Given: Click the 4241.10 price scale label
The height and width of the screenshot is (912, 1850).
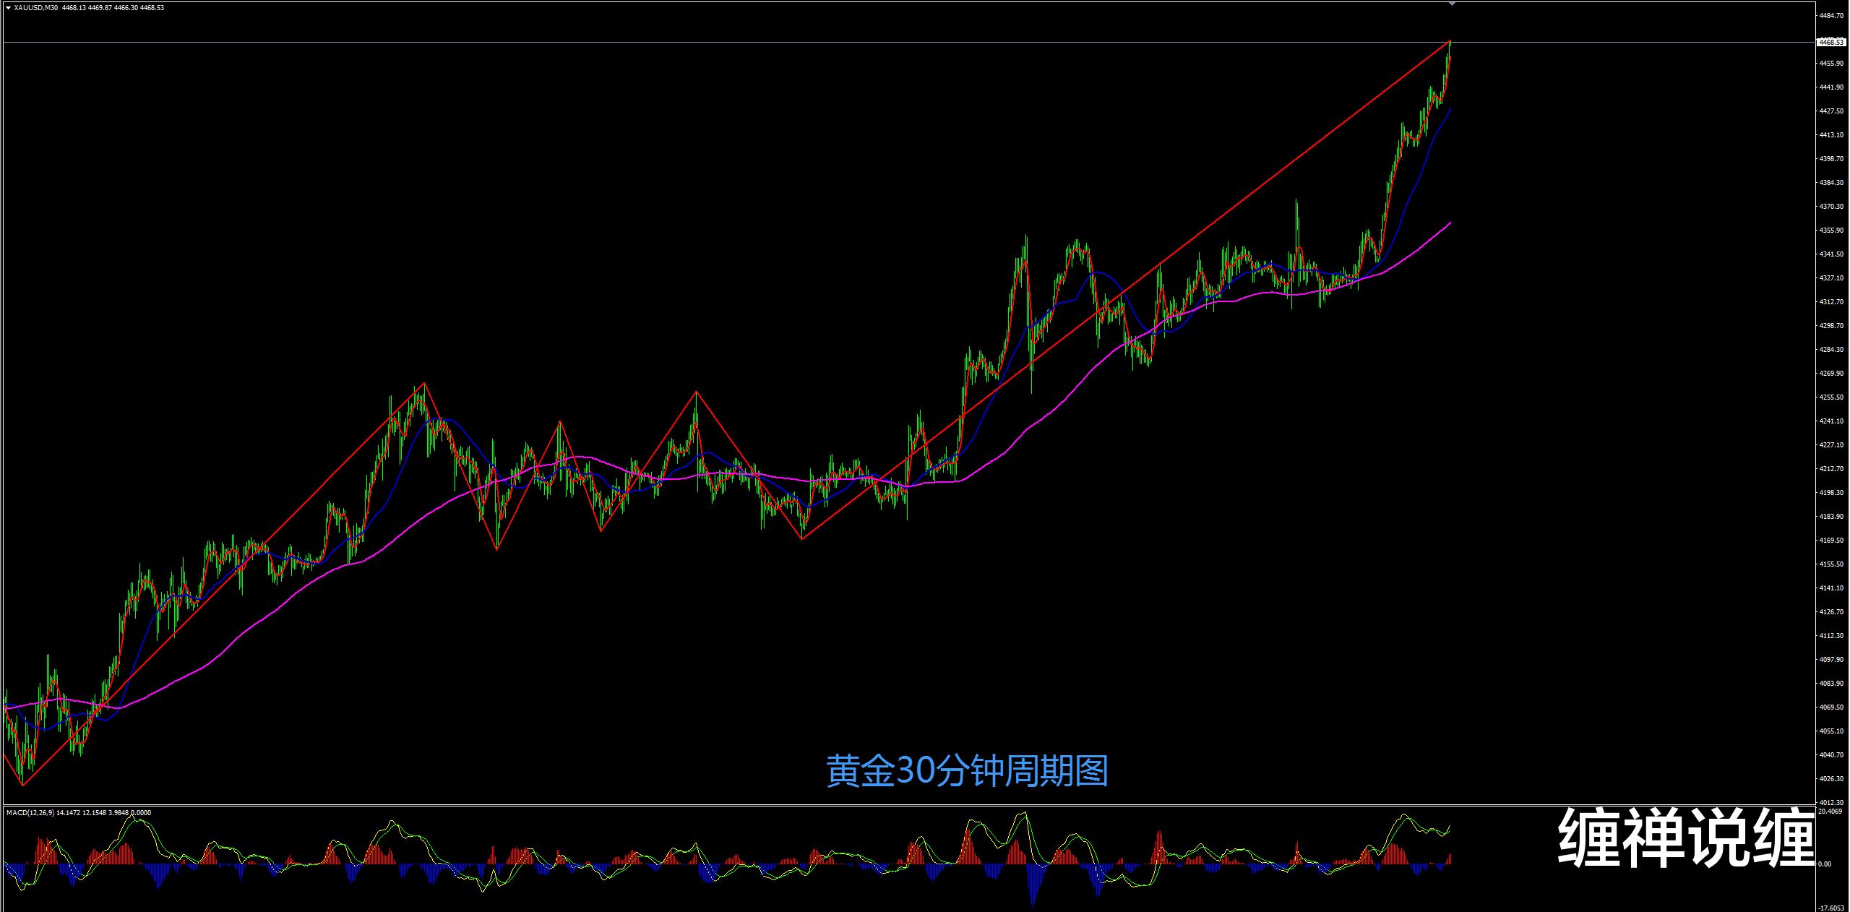Looking at the screenshot, I should [1831, 421].
